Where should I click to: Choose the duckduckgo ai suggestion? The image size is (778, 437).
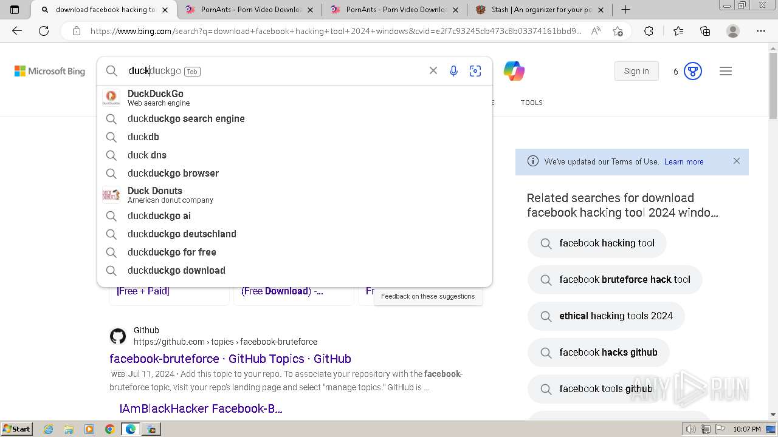point(295,216)
